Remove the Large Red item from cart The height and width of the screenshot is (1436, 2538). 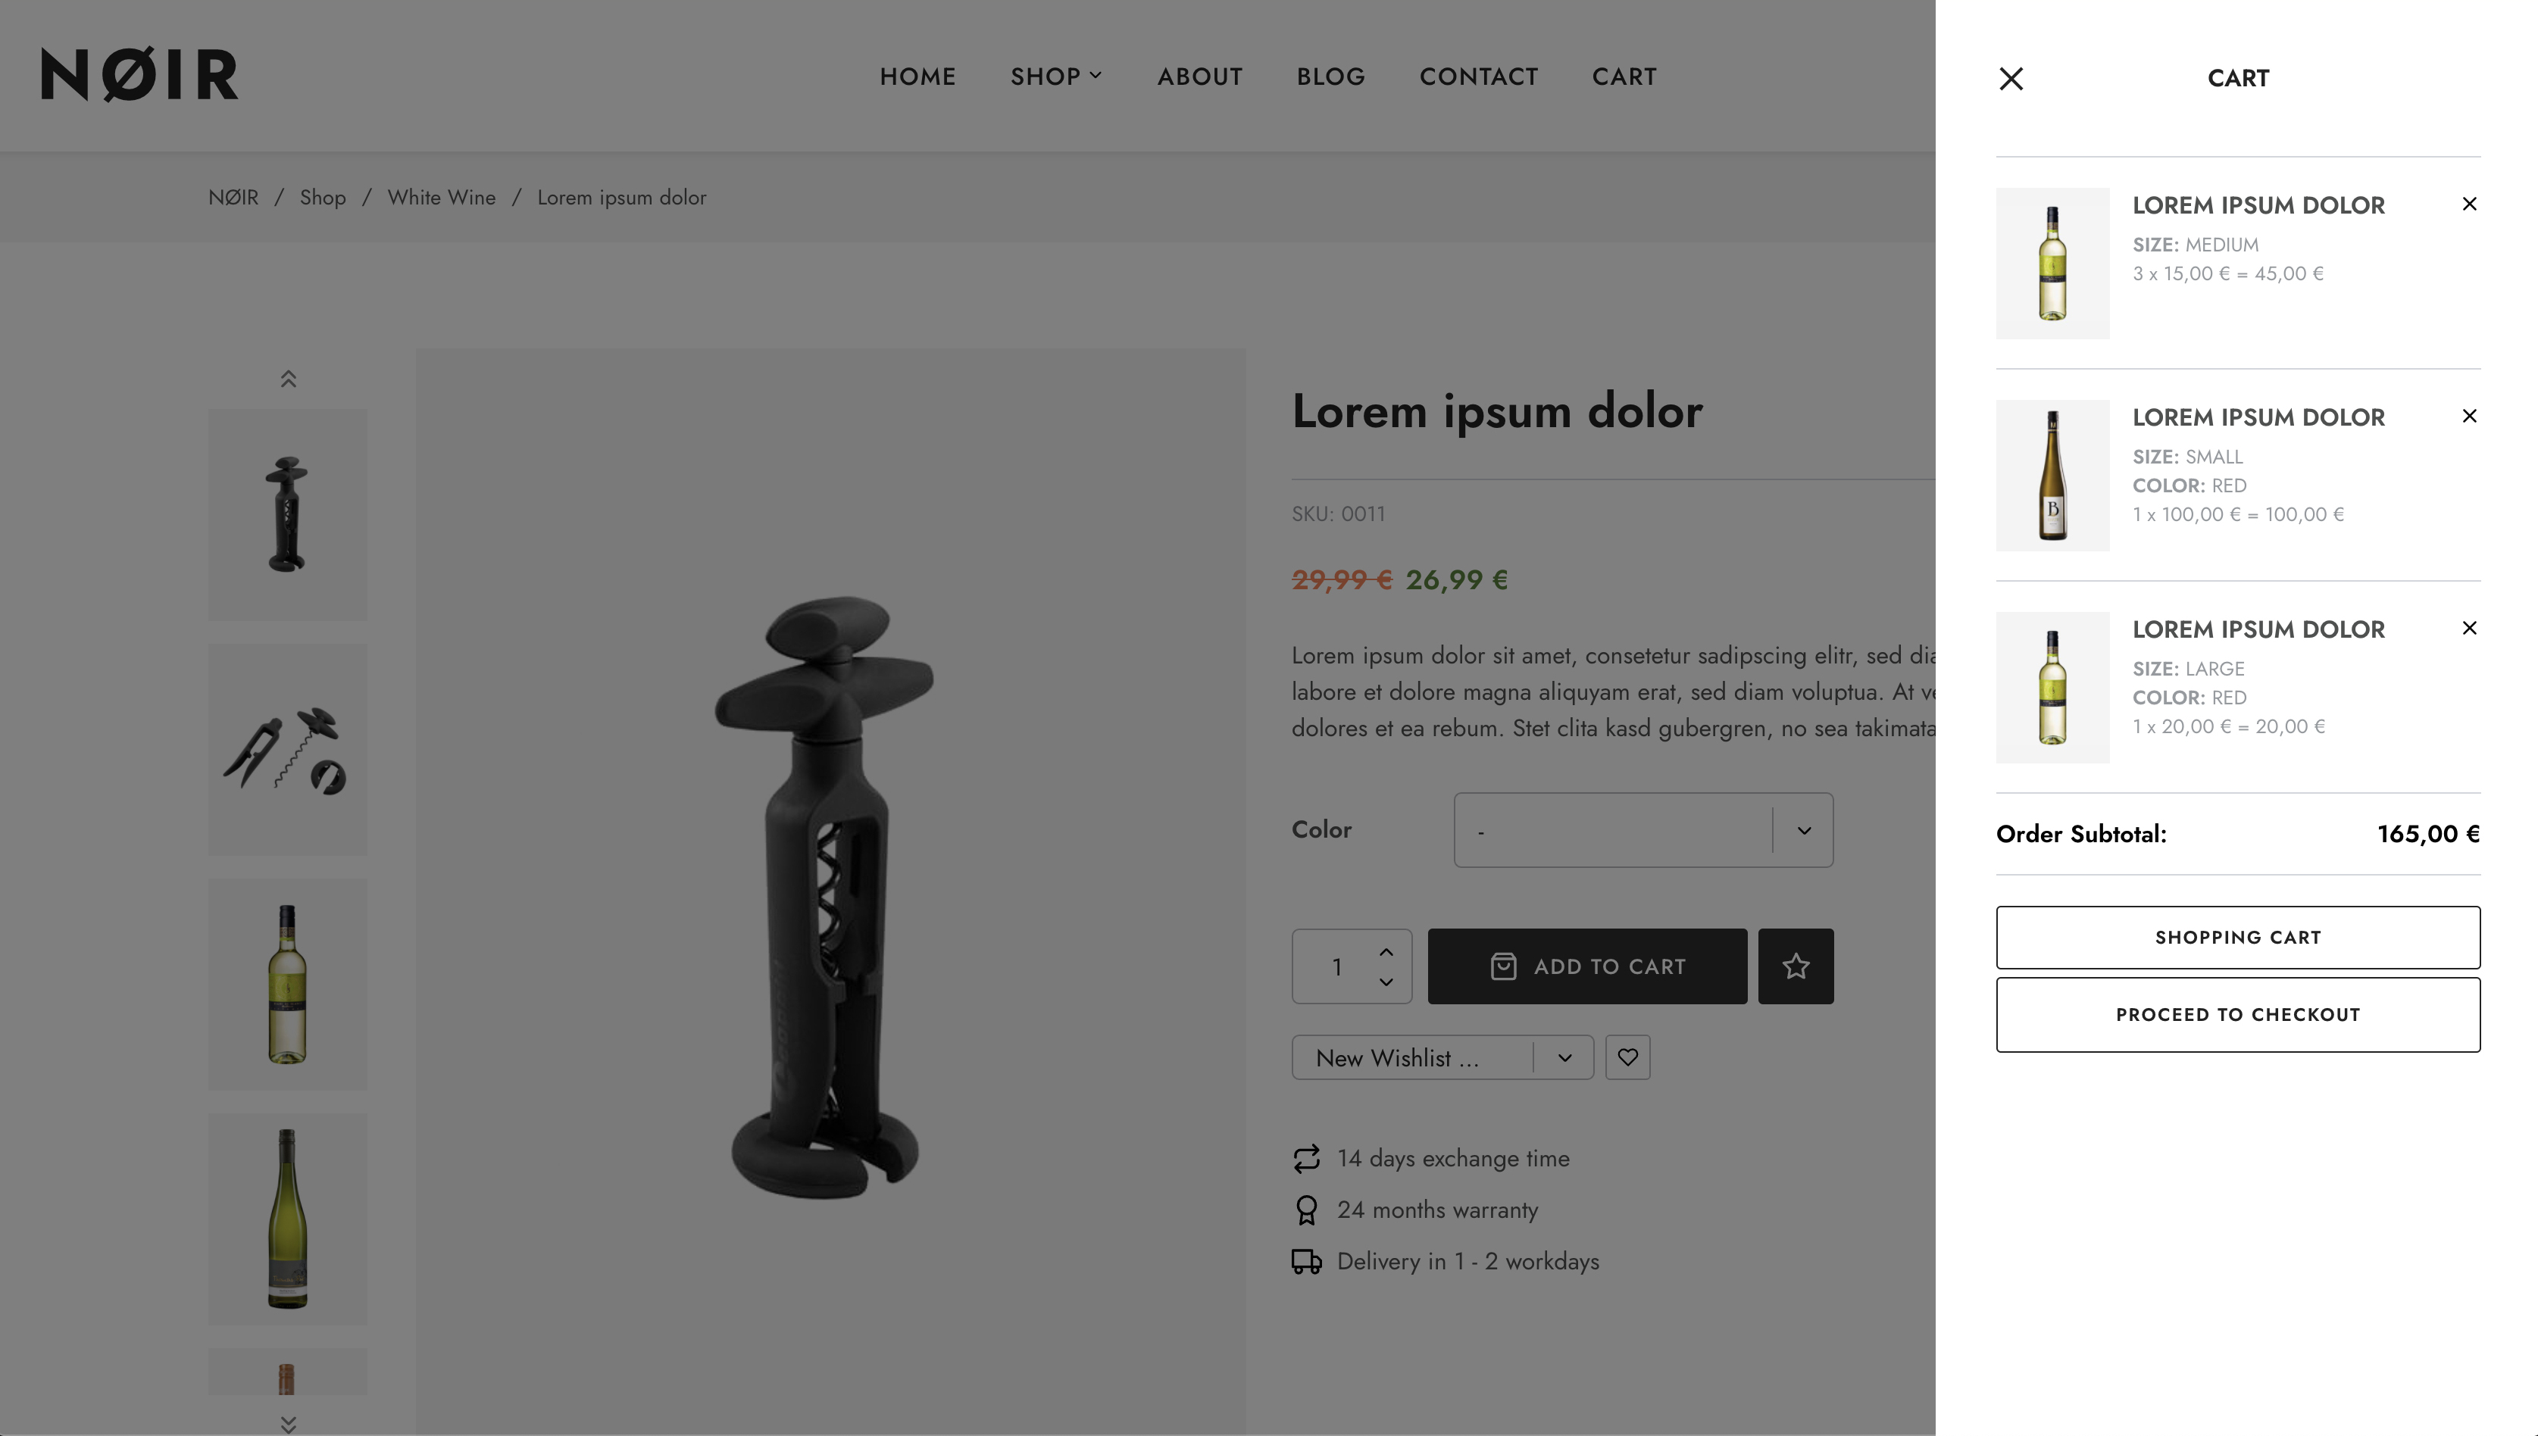(x=2469, y=629)
